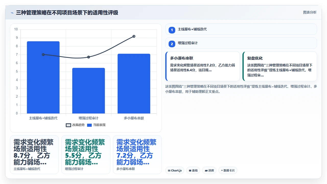Click the number 1 badge
Screen dimensions: 327x184
pos(172,30)
